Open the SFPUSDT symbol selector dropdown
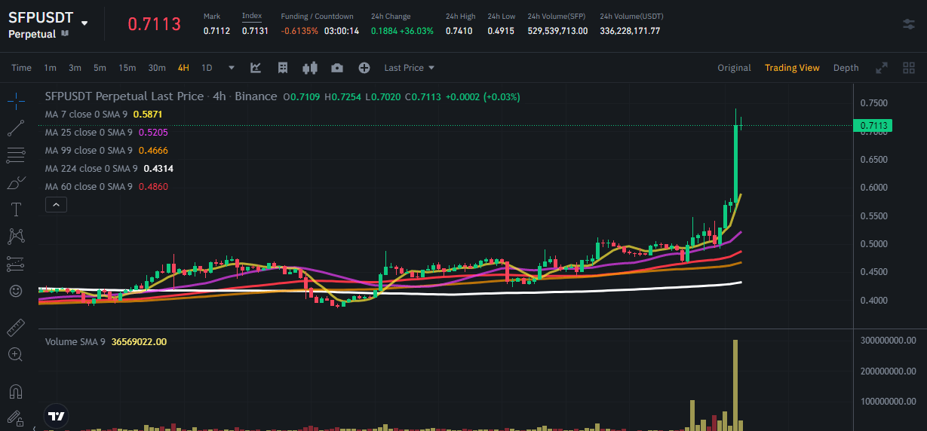 coord(84,23)
